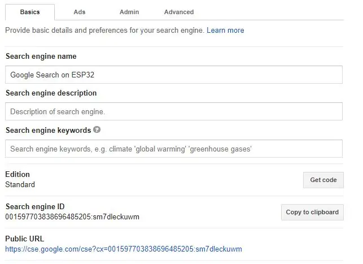Screen dimensions: 363x264
Task: Switch to the Basics tab
Action: coord(30,12)
